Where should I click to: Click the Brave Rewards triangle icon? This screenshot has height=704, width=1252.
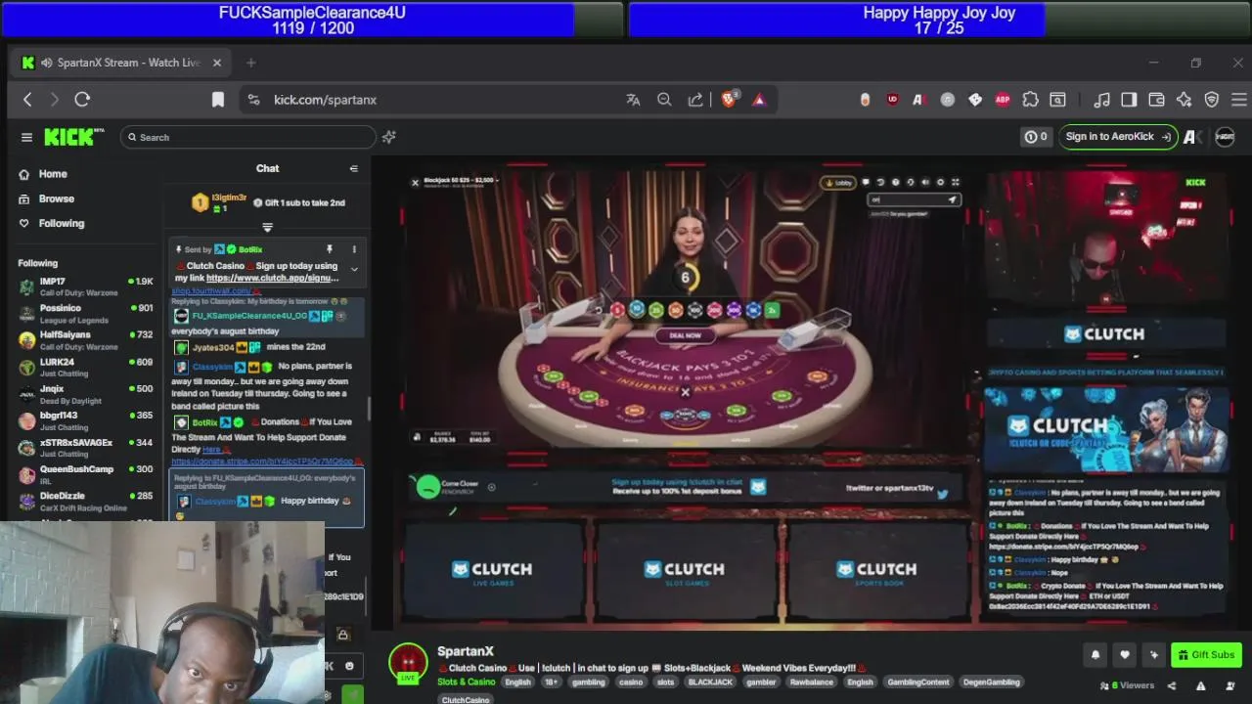[x=759, y=99]
